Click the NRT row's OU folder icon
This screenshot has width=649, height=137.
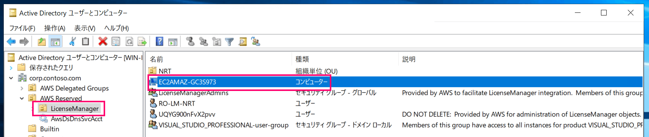click(152, 71)
